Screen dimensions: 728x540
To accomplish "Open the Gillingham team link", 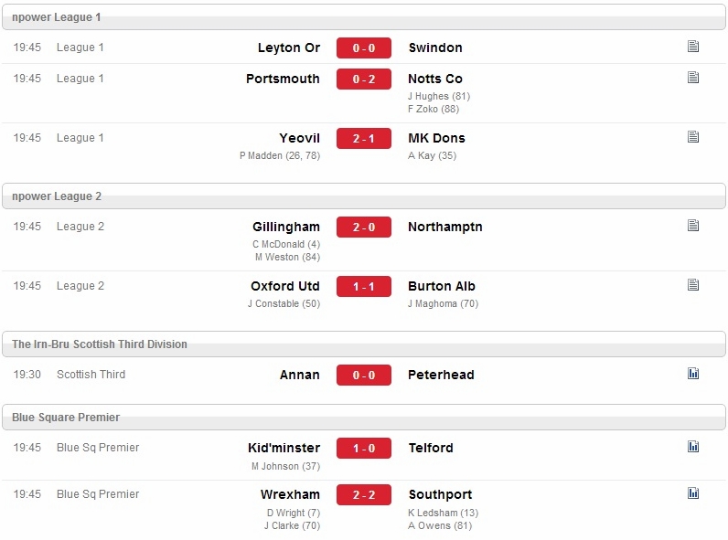I will point(286,227).
